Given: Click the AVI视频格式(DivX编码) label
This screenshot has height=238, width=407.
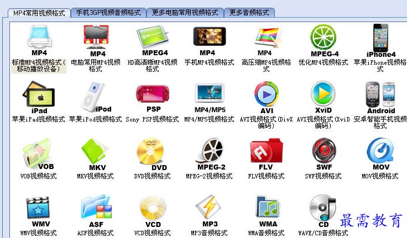Looking at the screenshot, I should click(267, 123).
